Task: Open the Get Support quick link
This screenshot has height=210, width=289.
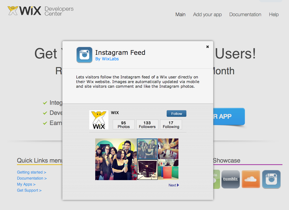Action: click(29, 190)
